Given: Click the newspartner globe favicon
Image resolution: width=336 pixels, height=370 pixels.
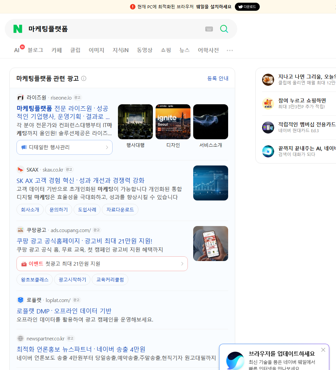Looking at the screenshot, I should tap(20, 338).
